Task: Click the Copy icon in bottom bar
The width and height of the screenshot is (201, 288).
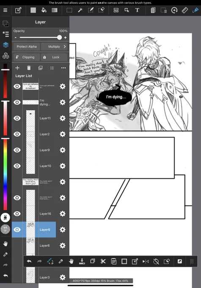Action: coord(93,261)
